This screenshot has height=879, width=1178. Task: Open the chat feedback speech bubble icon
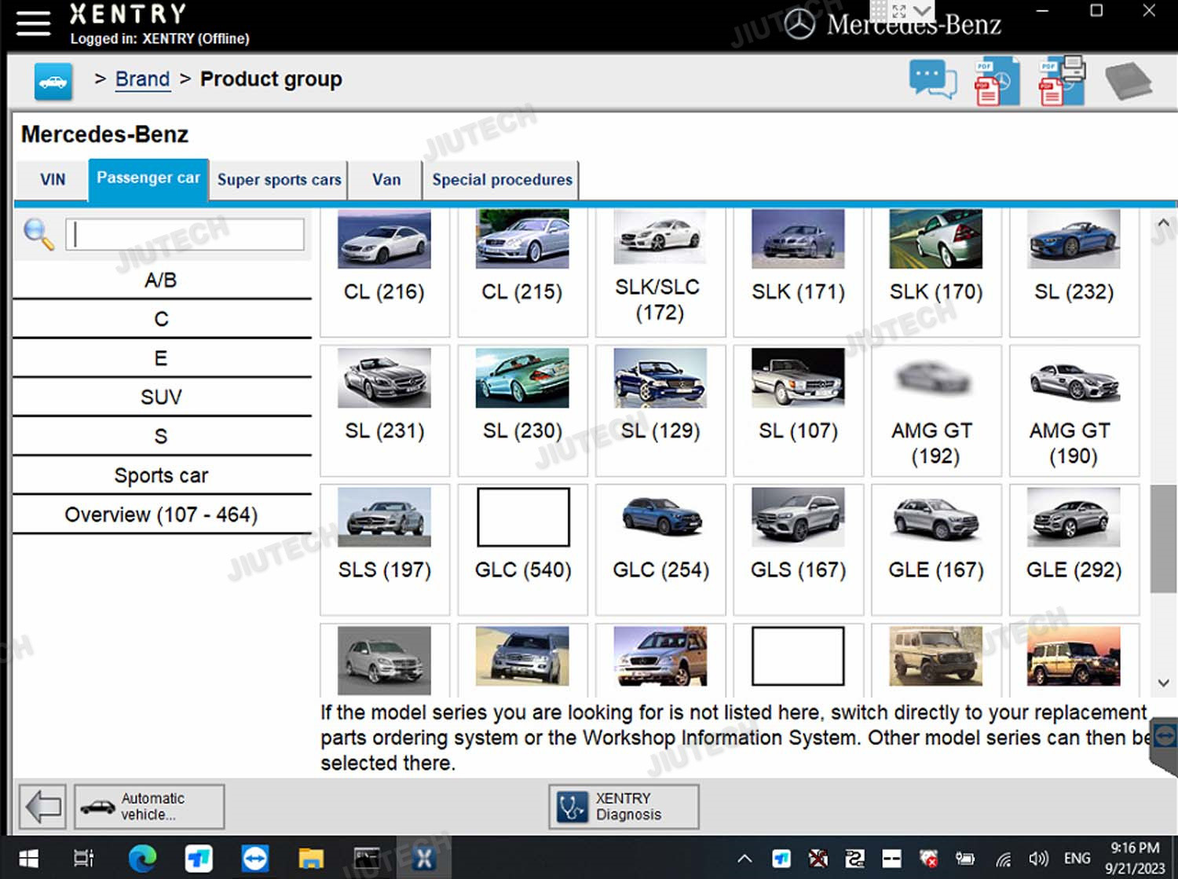tap(932, 80)
